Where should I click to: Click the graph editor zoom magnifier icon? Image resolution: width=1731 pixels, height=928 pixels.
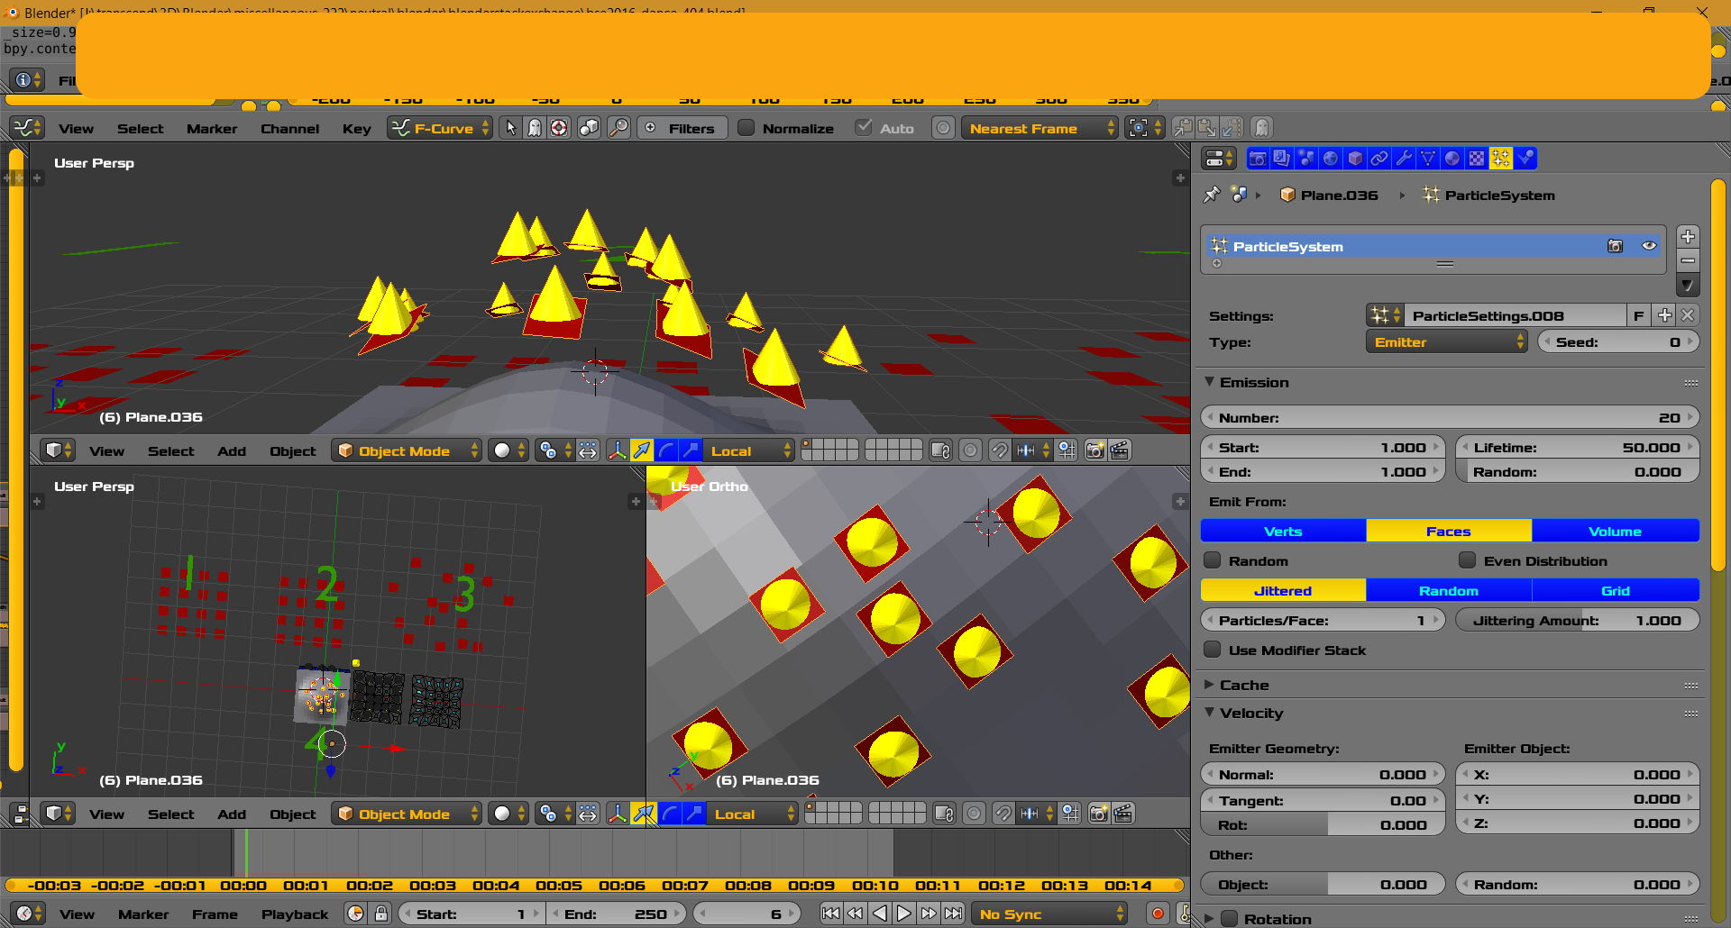tap(618, 128)
